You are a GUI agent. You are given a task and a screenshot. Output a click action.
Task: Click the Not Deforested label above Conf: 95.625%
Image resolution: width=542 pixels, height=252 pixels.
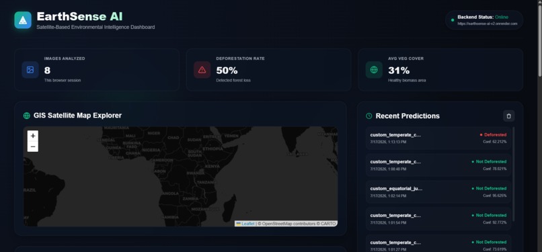(491, 188)
